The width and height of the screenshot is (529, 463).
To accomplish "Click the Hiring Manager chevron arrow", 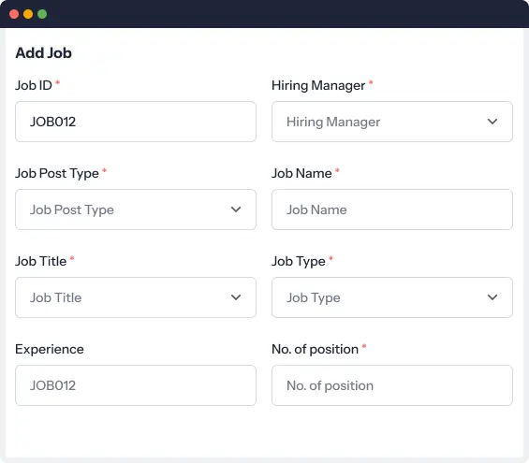I will coord(492,122).
